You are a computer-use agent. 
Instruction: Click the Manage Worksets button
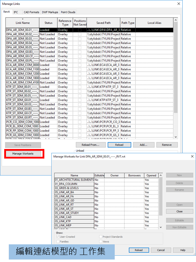(23, 154)
